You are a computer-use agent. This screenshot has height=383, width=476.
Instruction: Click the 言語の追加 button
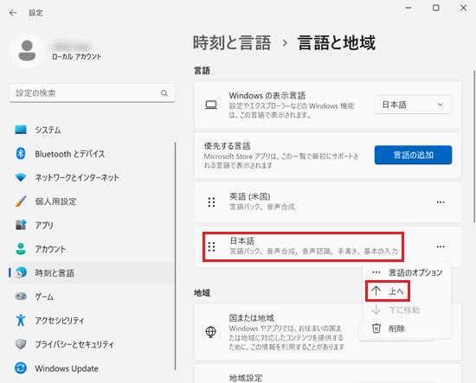[x=413, y=155]
